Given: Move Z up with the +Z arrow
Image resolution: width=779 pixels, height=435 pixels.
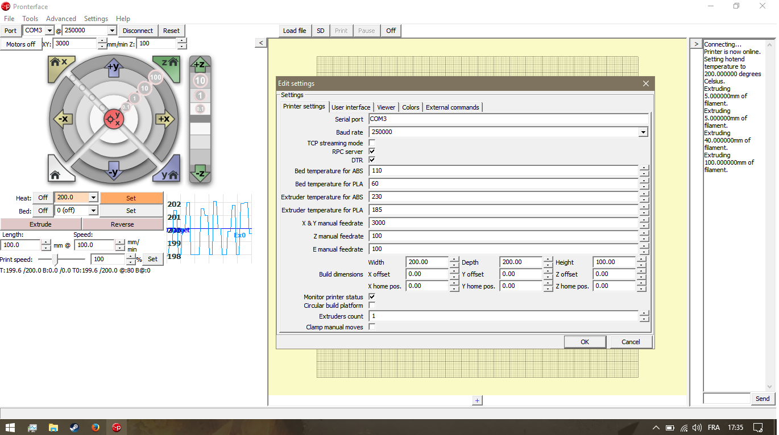Looking at the screenshot, I should tap(200, 65).
